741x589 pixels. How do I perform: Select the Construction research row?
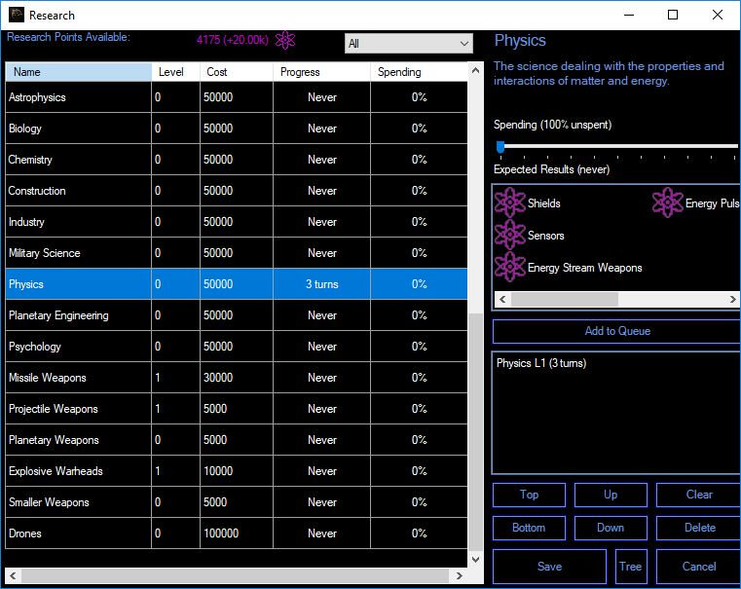click(x=237, y=191)
